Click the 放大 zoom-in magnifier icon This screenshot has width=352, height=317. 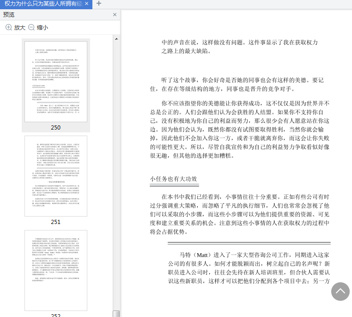(x=8, y=27)
